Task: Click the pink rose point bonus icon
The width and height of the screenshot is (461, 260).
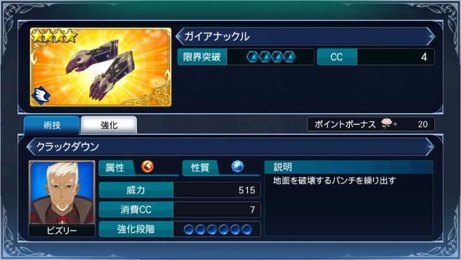Action: pos(386,124)
